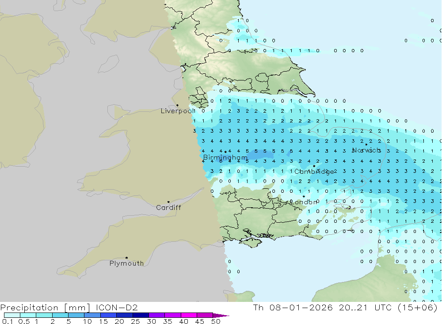Click the Plymouth city dot marker
Screen dimensions: 442x324
126,258
